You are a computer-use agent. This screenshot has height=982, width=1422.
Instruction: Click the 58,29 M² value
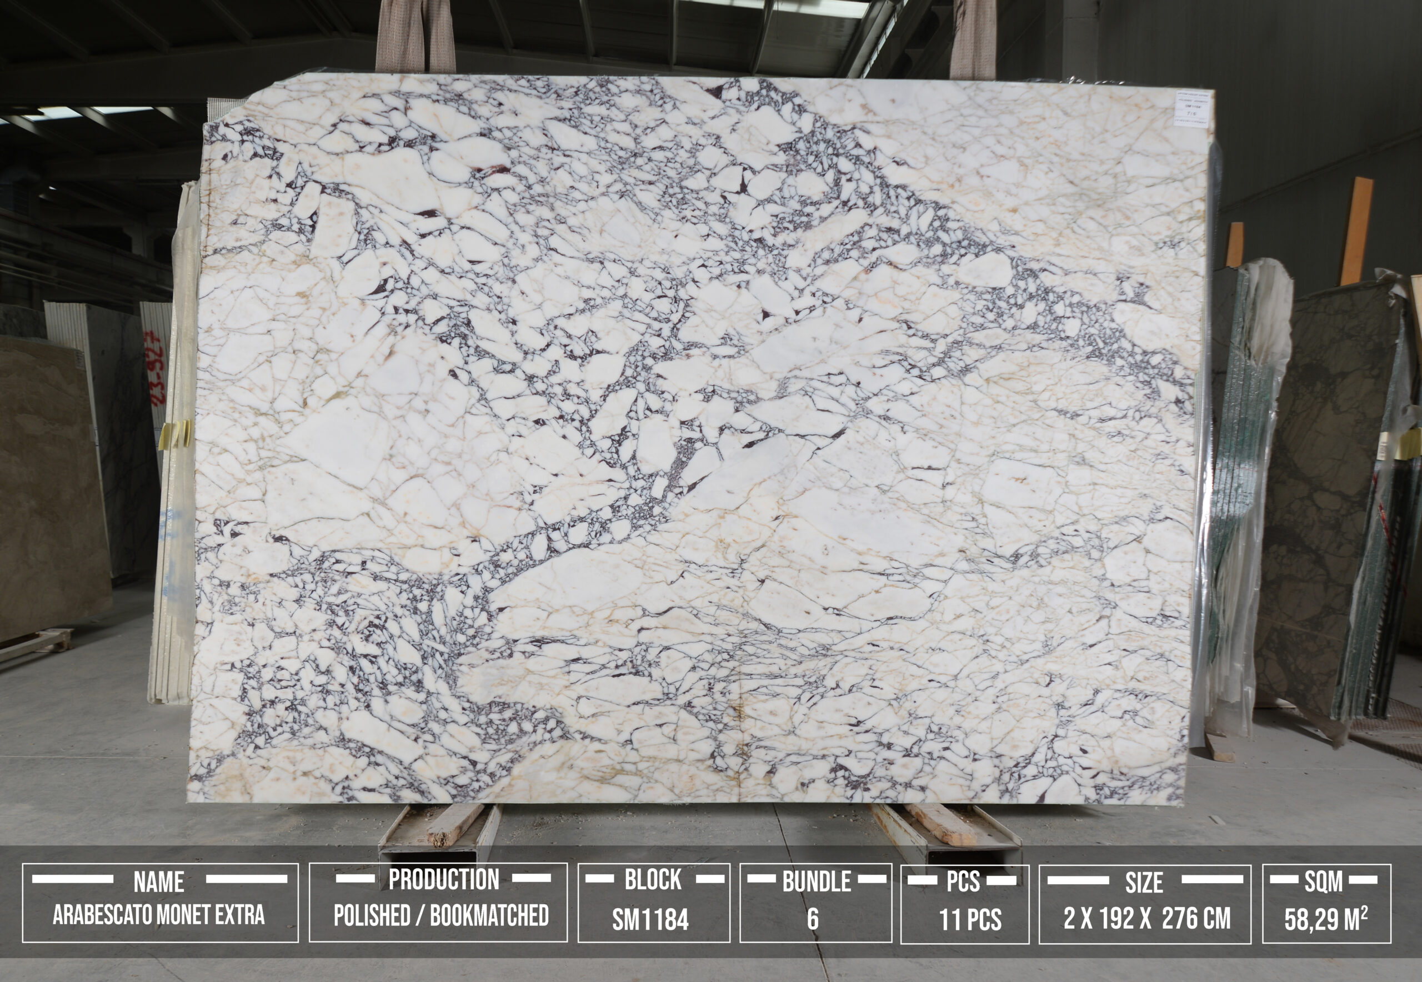(x=1326, y=919)
